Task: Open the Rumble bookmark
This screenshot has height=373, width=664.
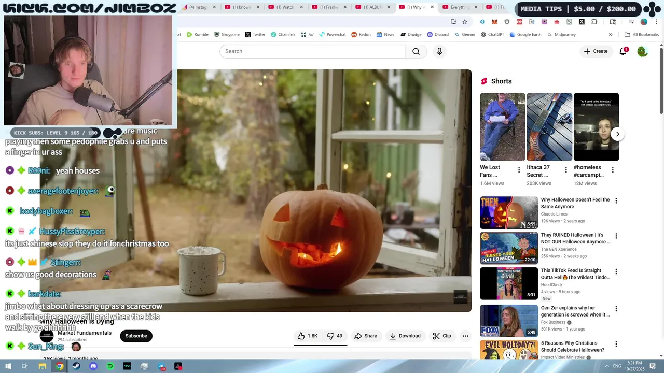Action: (198, 35)
